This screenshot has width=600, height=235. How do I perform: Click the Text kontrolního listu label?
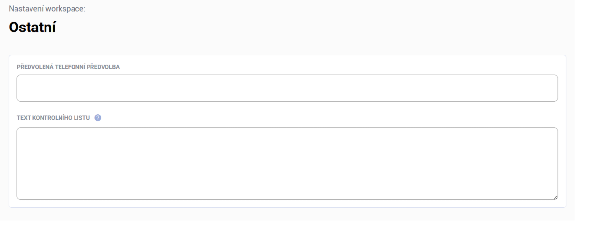tap(53, 118)
